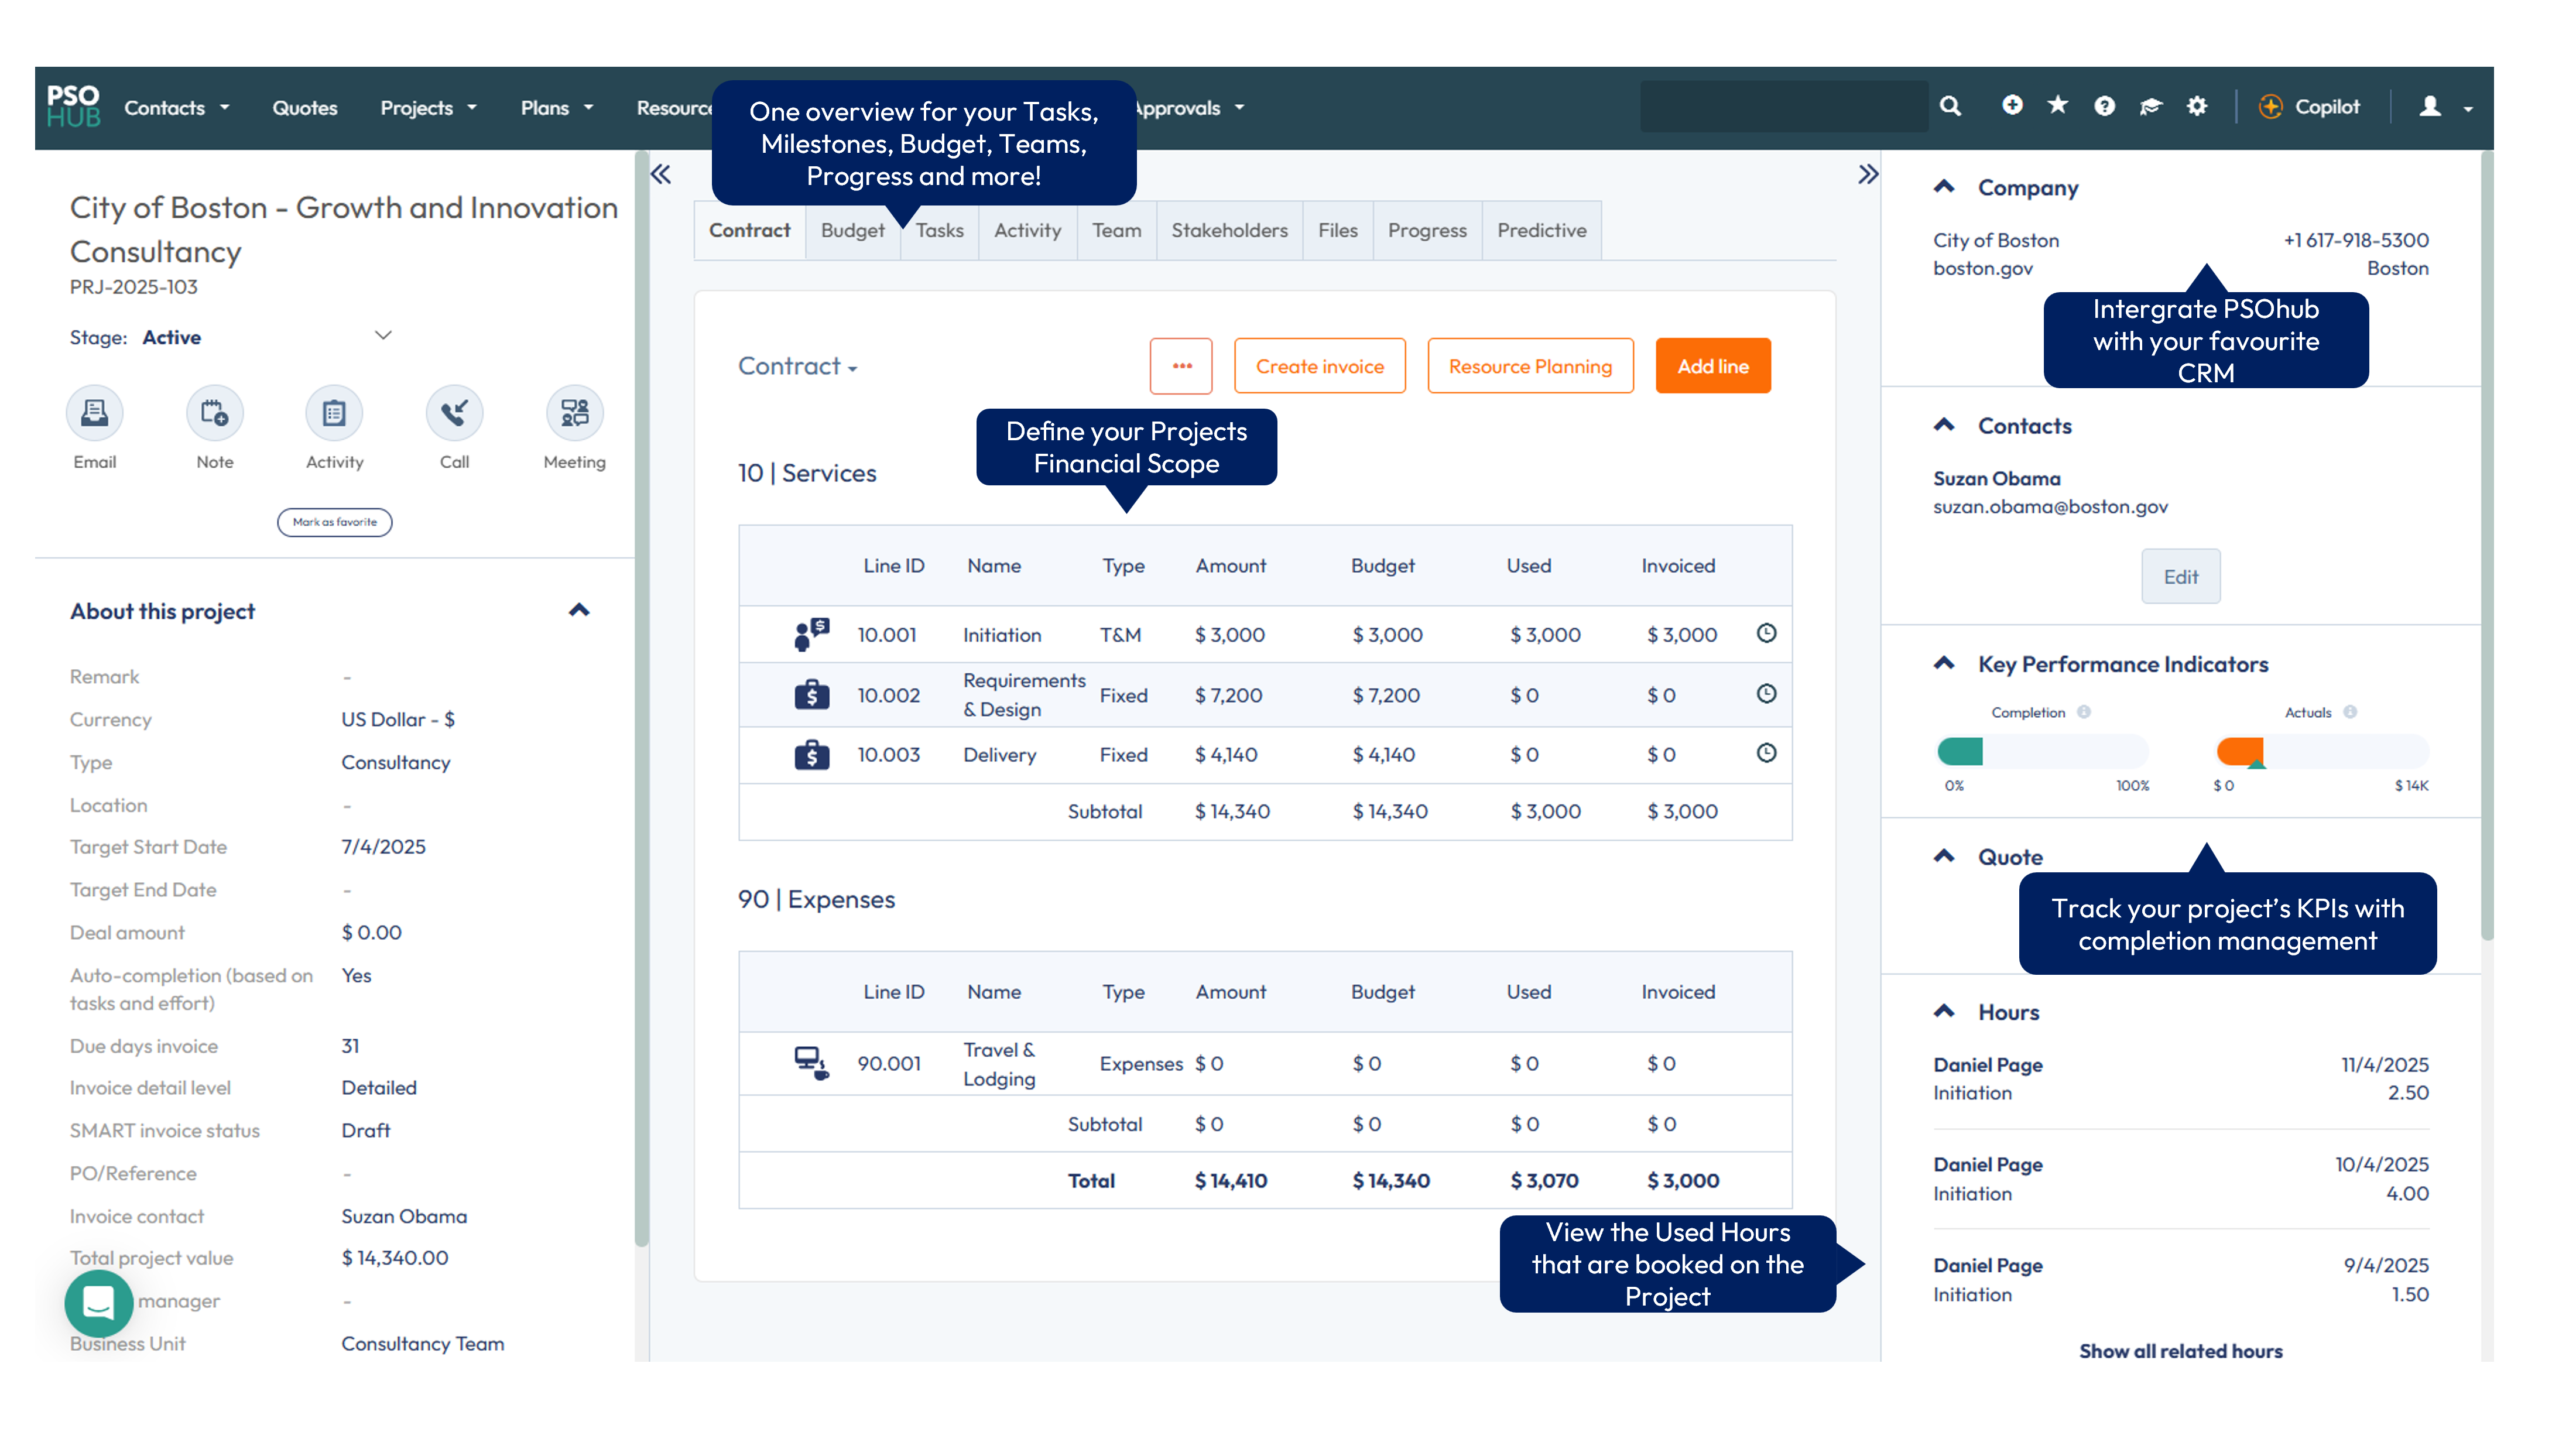This screenshot has width=2576, height=1449.
Task: Click the favorites star icon
Action: click(x=2057, y=106)
